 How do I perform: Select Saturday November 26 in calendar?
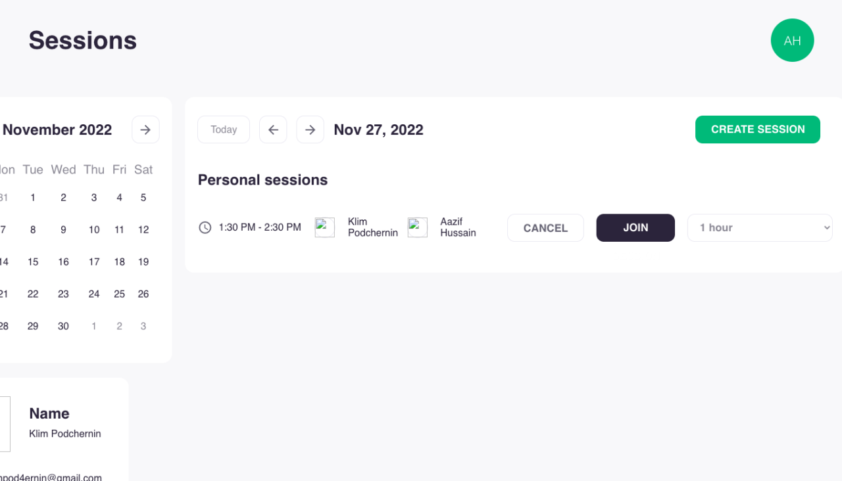pos(143,294)
